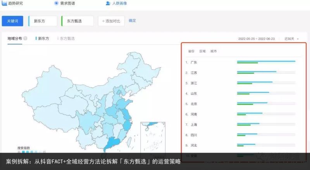The image size is (310, 170).
Task: Click the blue bar for 广东
Action: [266, 61]
